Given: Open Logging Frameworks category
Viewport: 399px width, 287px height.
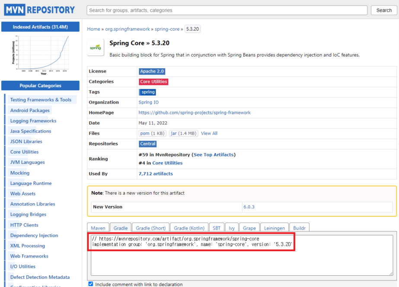Looking at the screenshot, I should (33, 121).
